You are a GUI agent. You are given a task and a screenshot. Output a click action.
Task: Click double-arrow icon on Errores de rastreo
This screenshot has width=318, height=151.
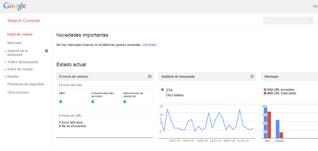(x=150, y=77)
